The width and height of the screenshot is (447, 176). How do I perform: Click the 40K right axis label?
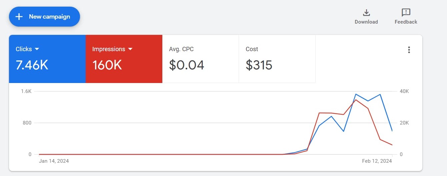click(404, 91)
